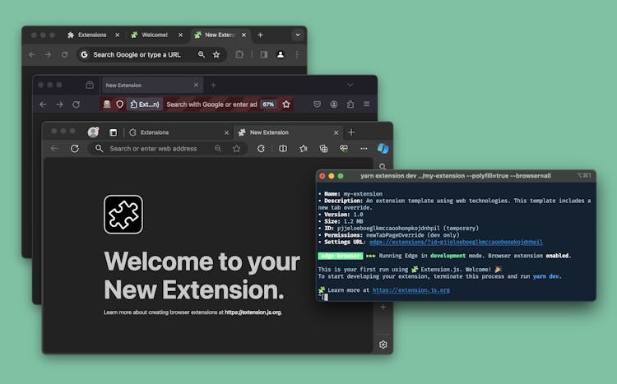Open a new tab in Firefox

pyautogui.click(x=213, y=85)
